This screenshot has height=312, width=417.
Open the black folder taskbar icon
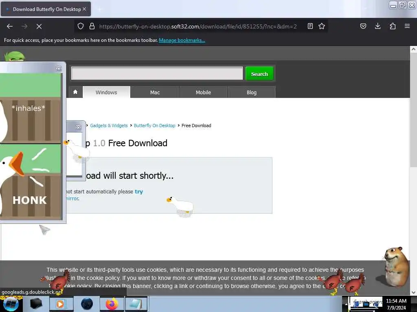[x=36, y=304]
